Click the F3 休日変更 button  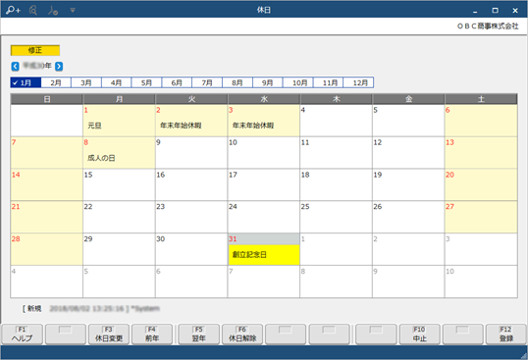tap(109, 334)
